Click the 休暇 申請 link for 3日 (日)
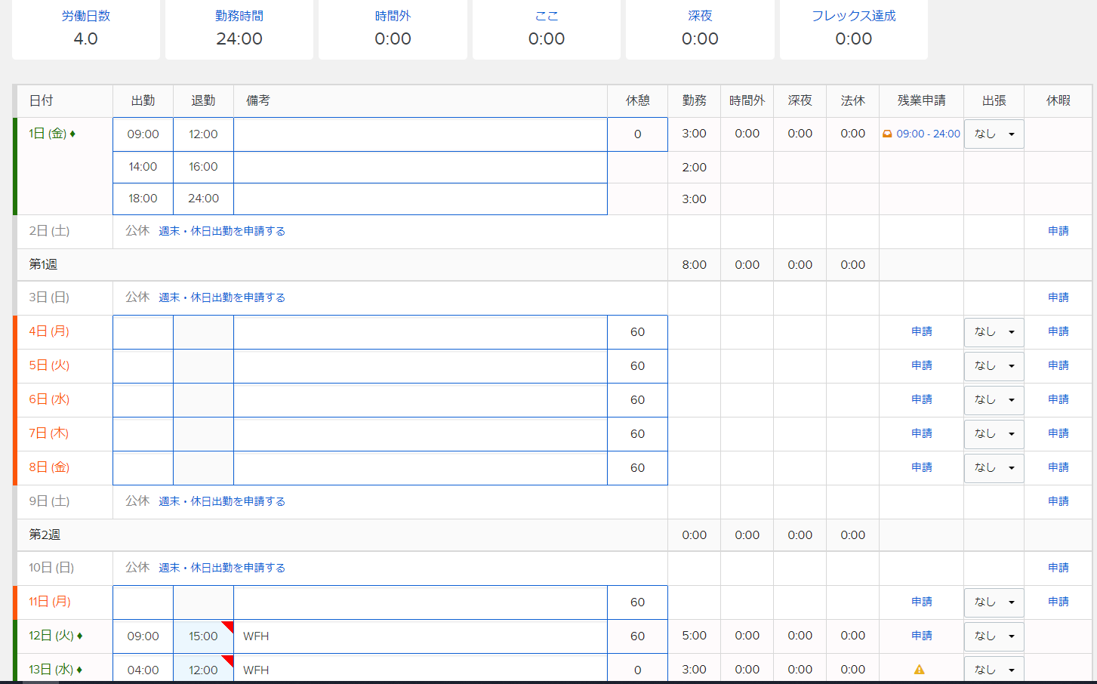1097x684 pixels. 1058,297
